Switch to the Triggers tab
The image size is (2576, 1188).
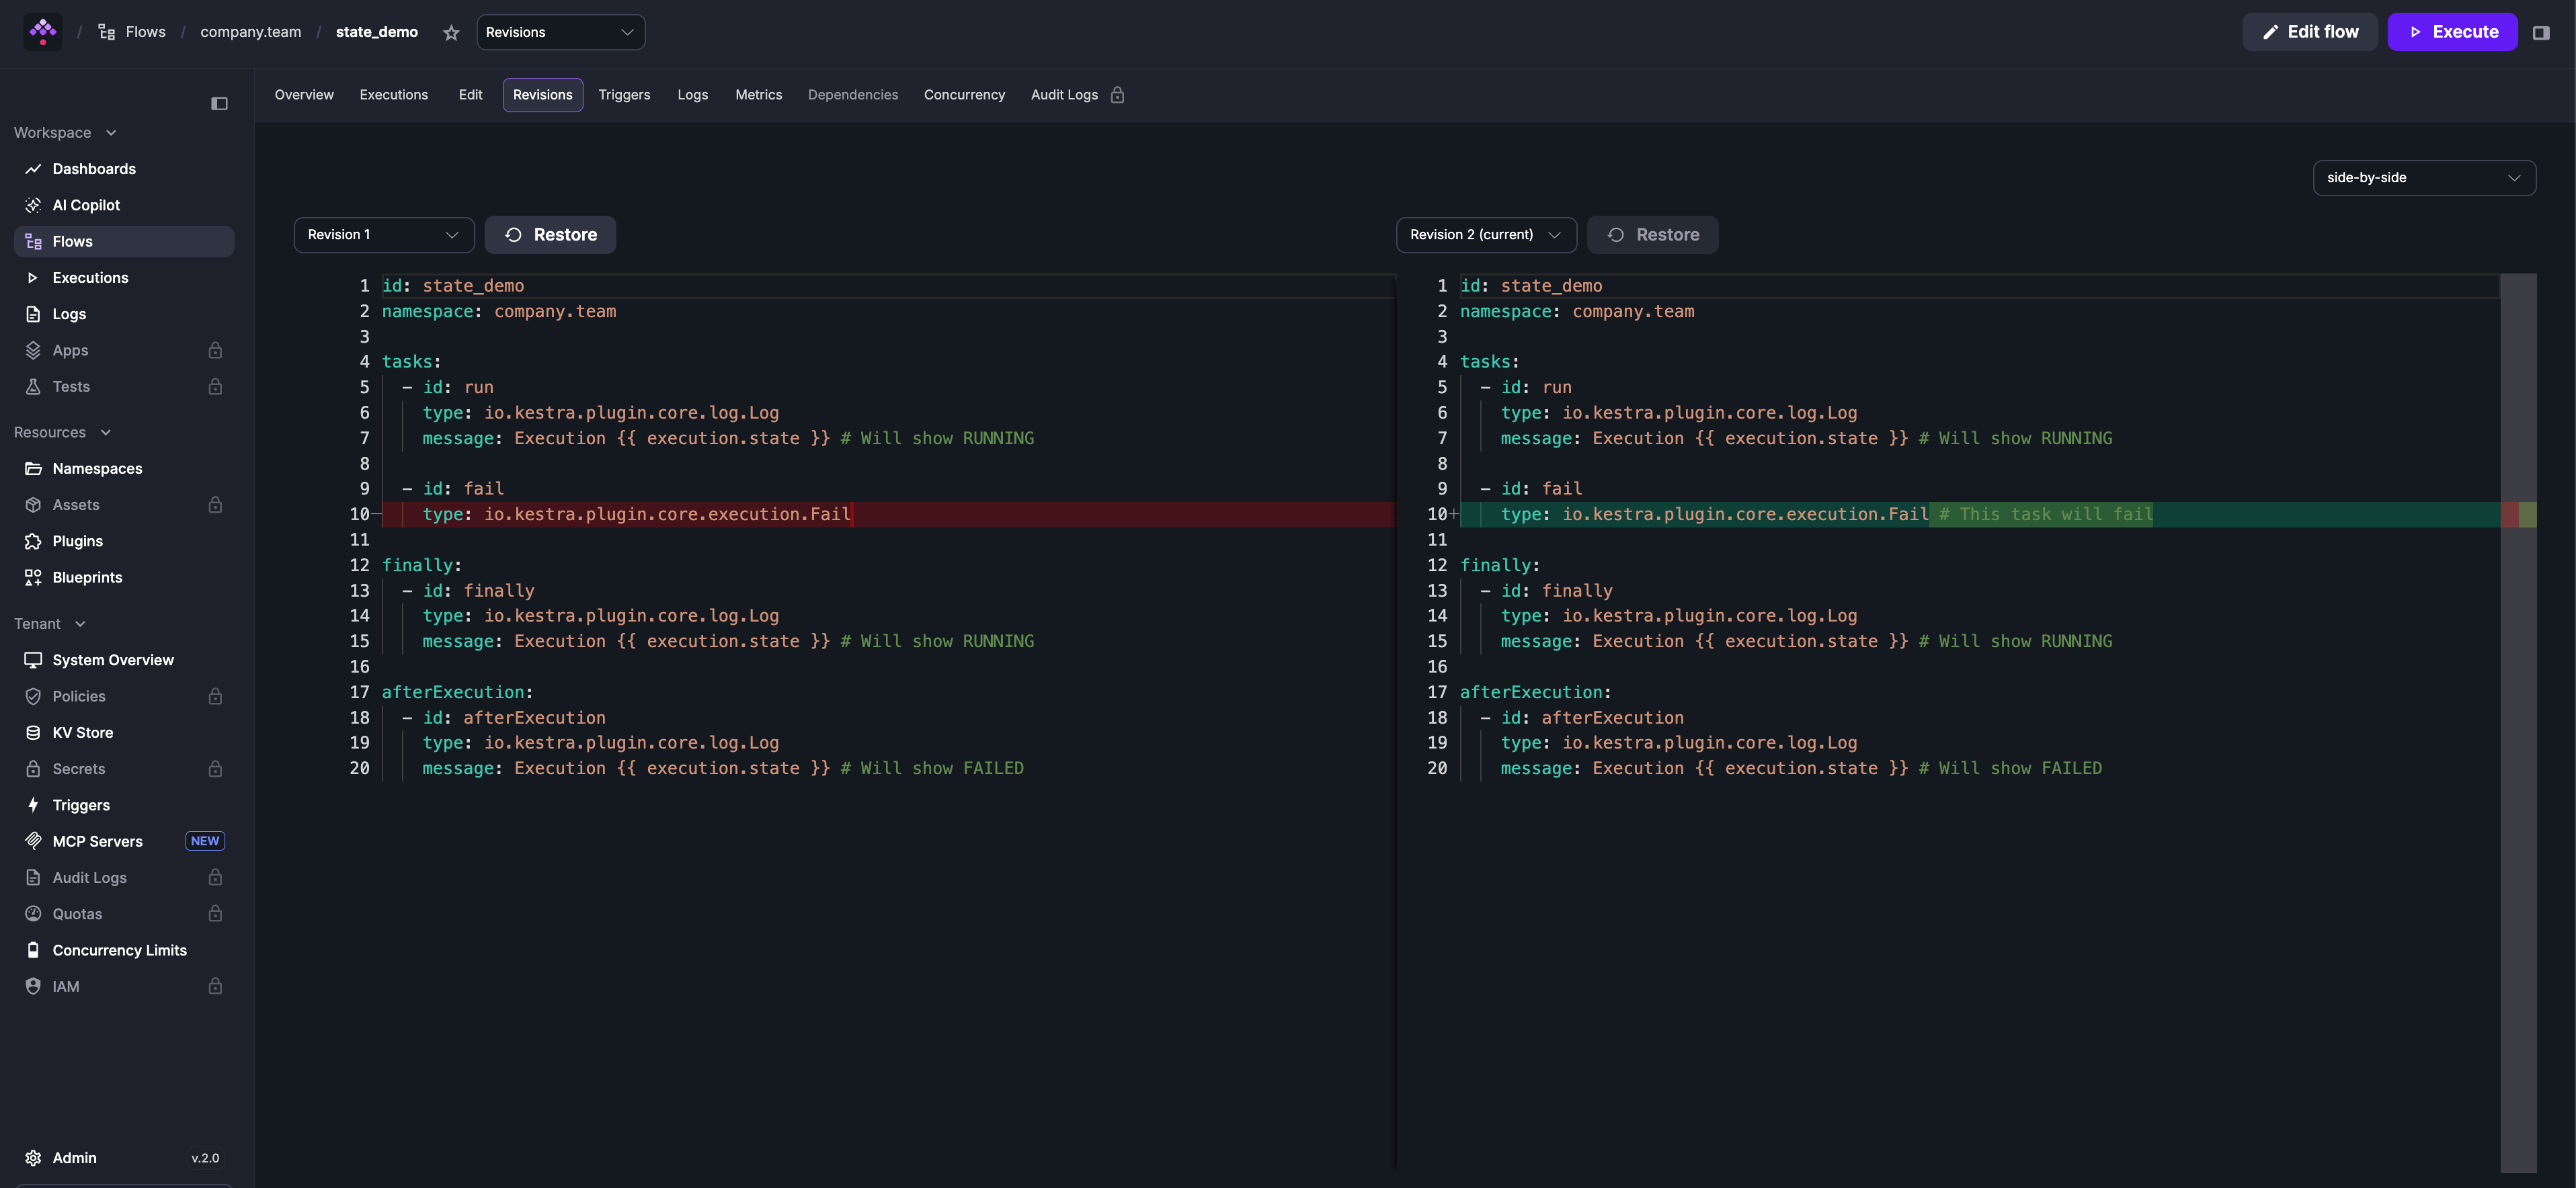(x=624, y=95)
